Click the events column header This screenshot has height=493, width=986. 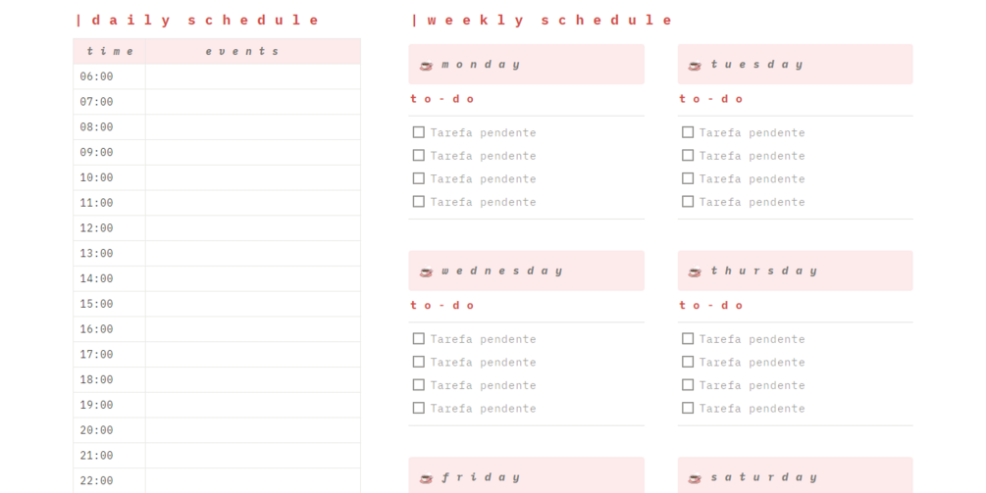pyautogui.click(x=253, y=52)
